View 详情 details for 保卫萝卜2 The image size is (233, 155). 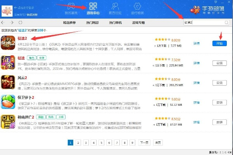click(197, 102)
